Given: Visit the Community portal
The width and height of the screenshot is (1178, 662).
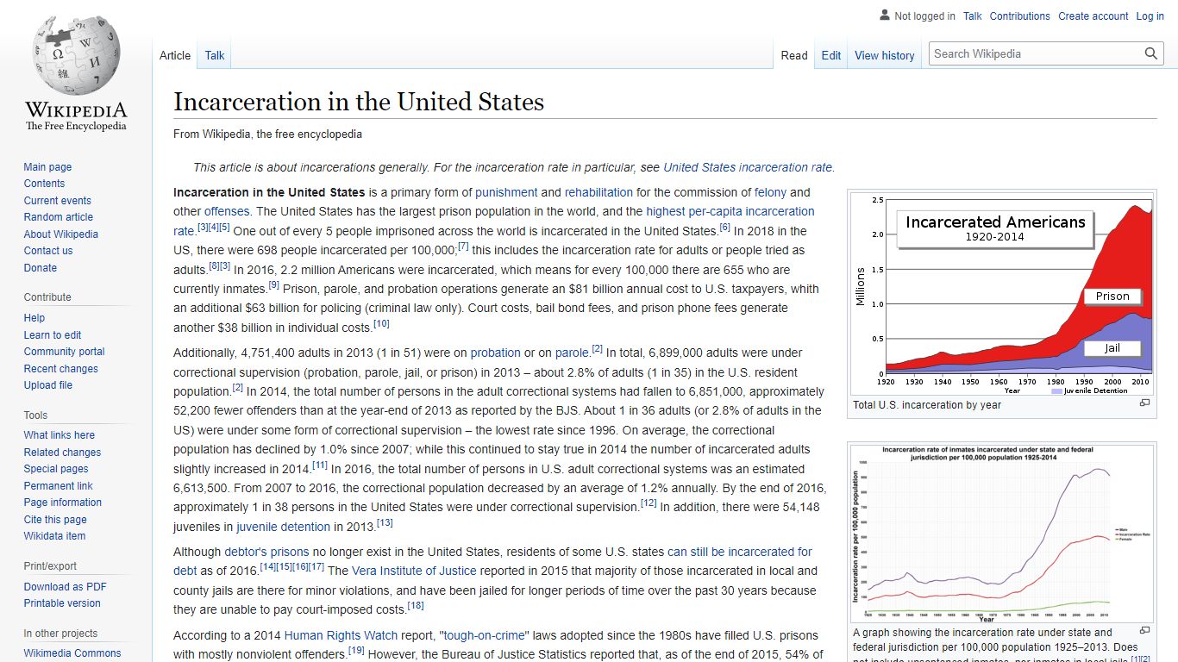Looking at the screenshot, I should pyautogui.click(x=64, y=352).
